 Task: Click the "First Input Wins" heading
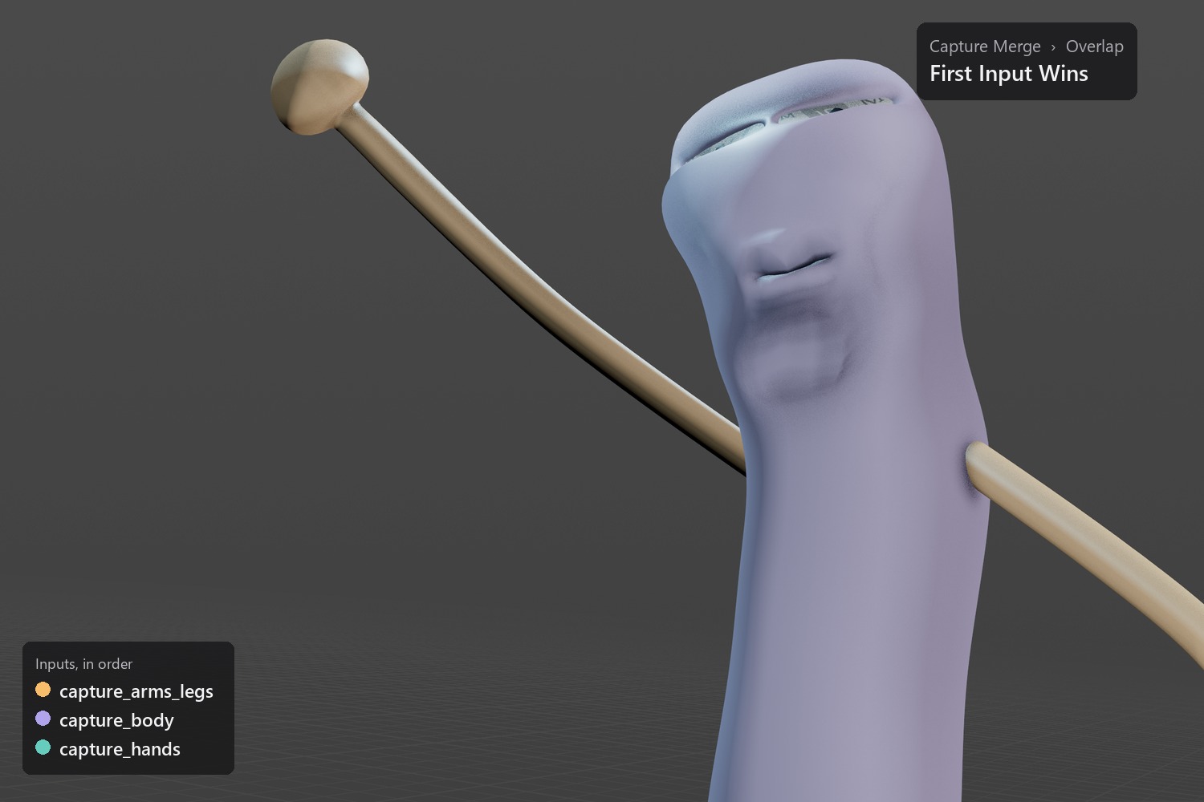pos(1009,74)
